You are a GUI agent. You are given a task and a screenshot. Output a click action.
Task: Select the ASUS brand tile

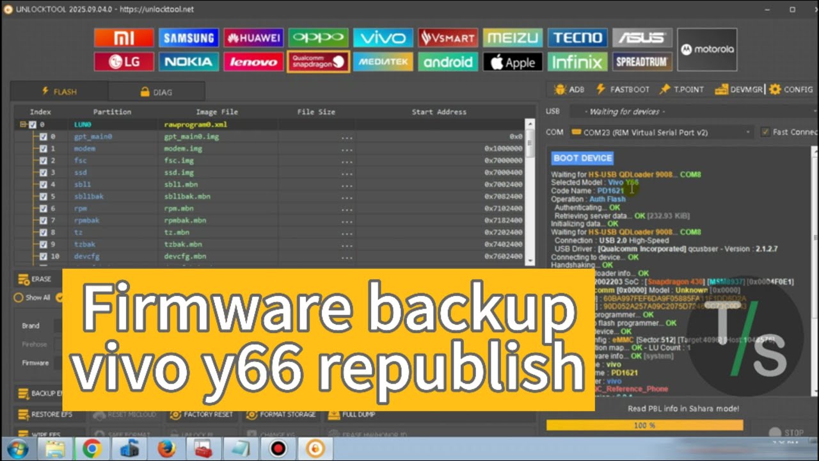(642, 38)
